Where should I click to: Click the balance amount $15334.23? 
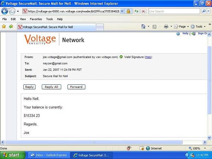pos(32,116)
